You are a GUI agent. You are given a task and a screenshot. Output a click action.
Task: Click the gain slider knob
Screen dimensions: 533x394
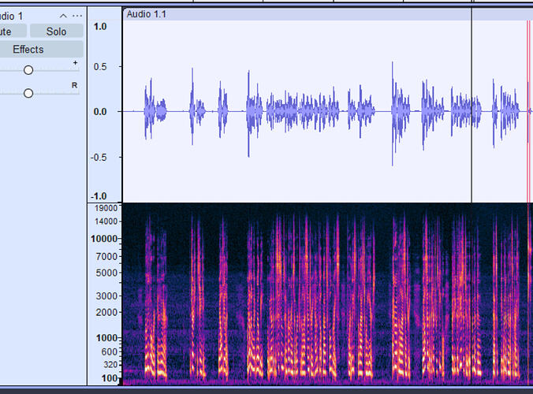point(28,70)
